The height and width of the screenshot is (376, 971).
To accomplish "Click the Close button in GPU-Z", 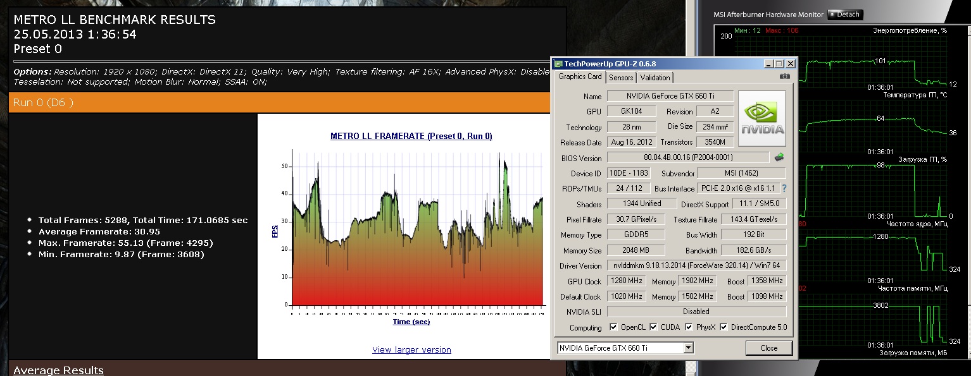I will 769,348.
